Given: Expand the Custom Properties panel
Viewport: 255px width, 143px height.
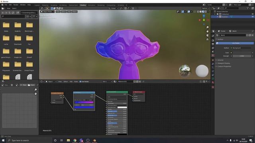Looking at the screenshot, I should (x=224, y=66).
